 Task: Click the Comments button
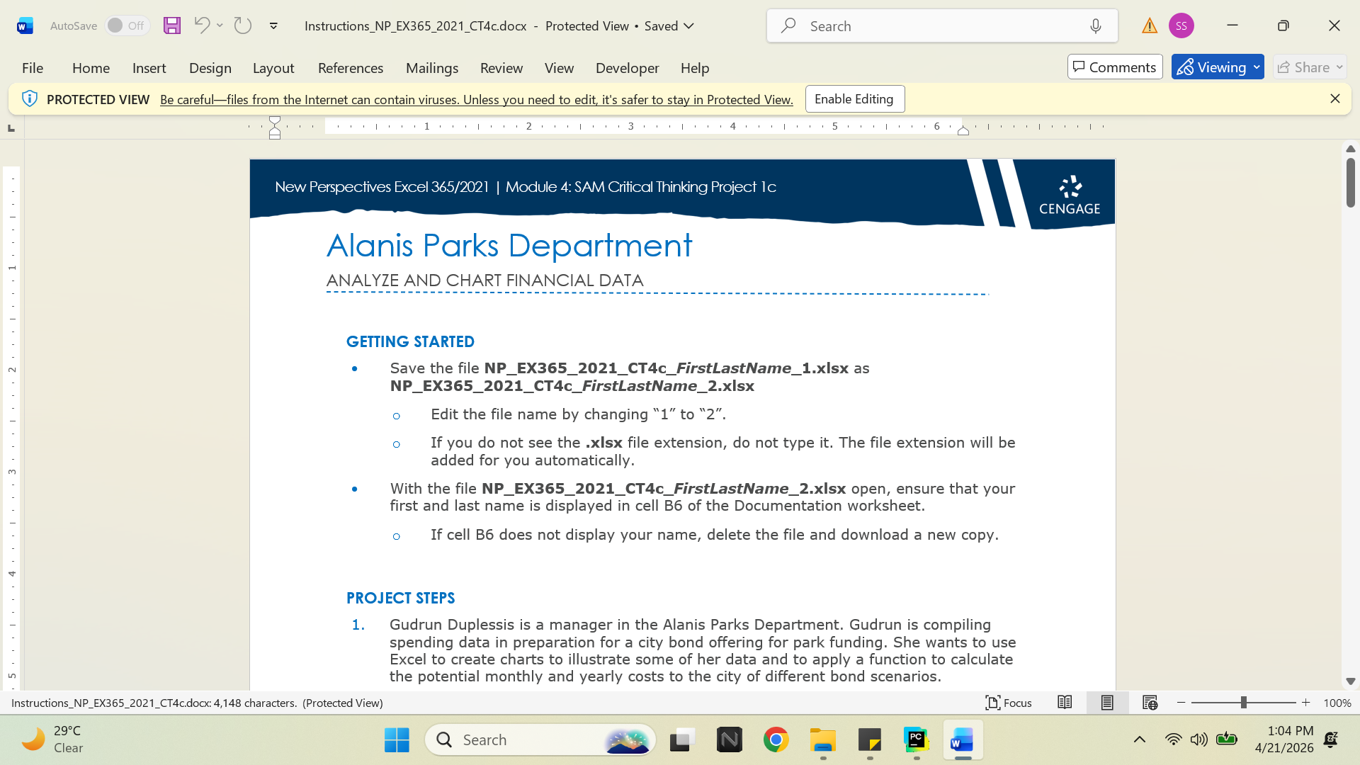[x=1115, y=67]
